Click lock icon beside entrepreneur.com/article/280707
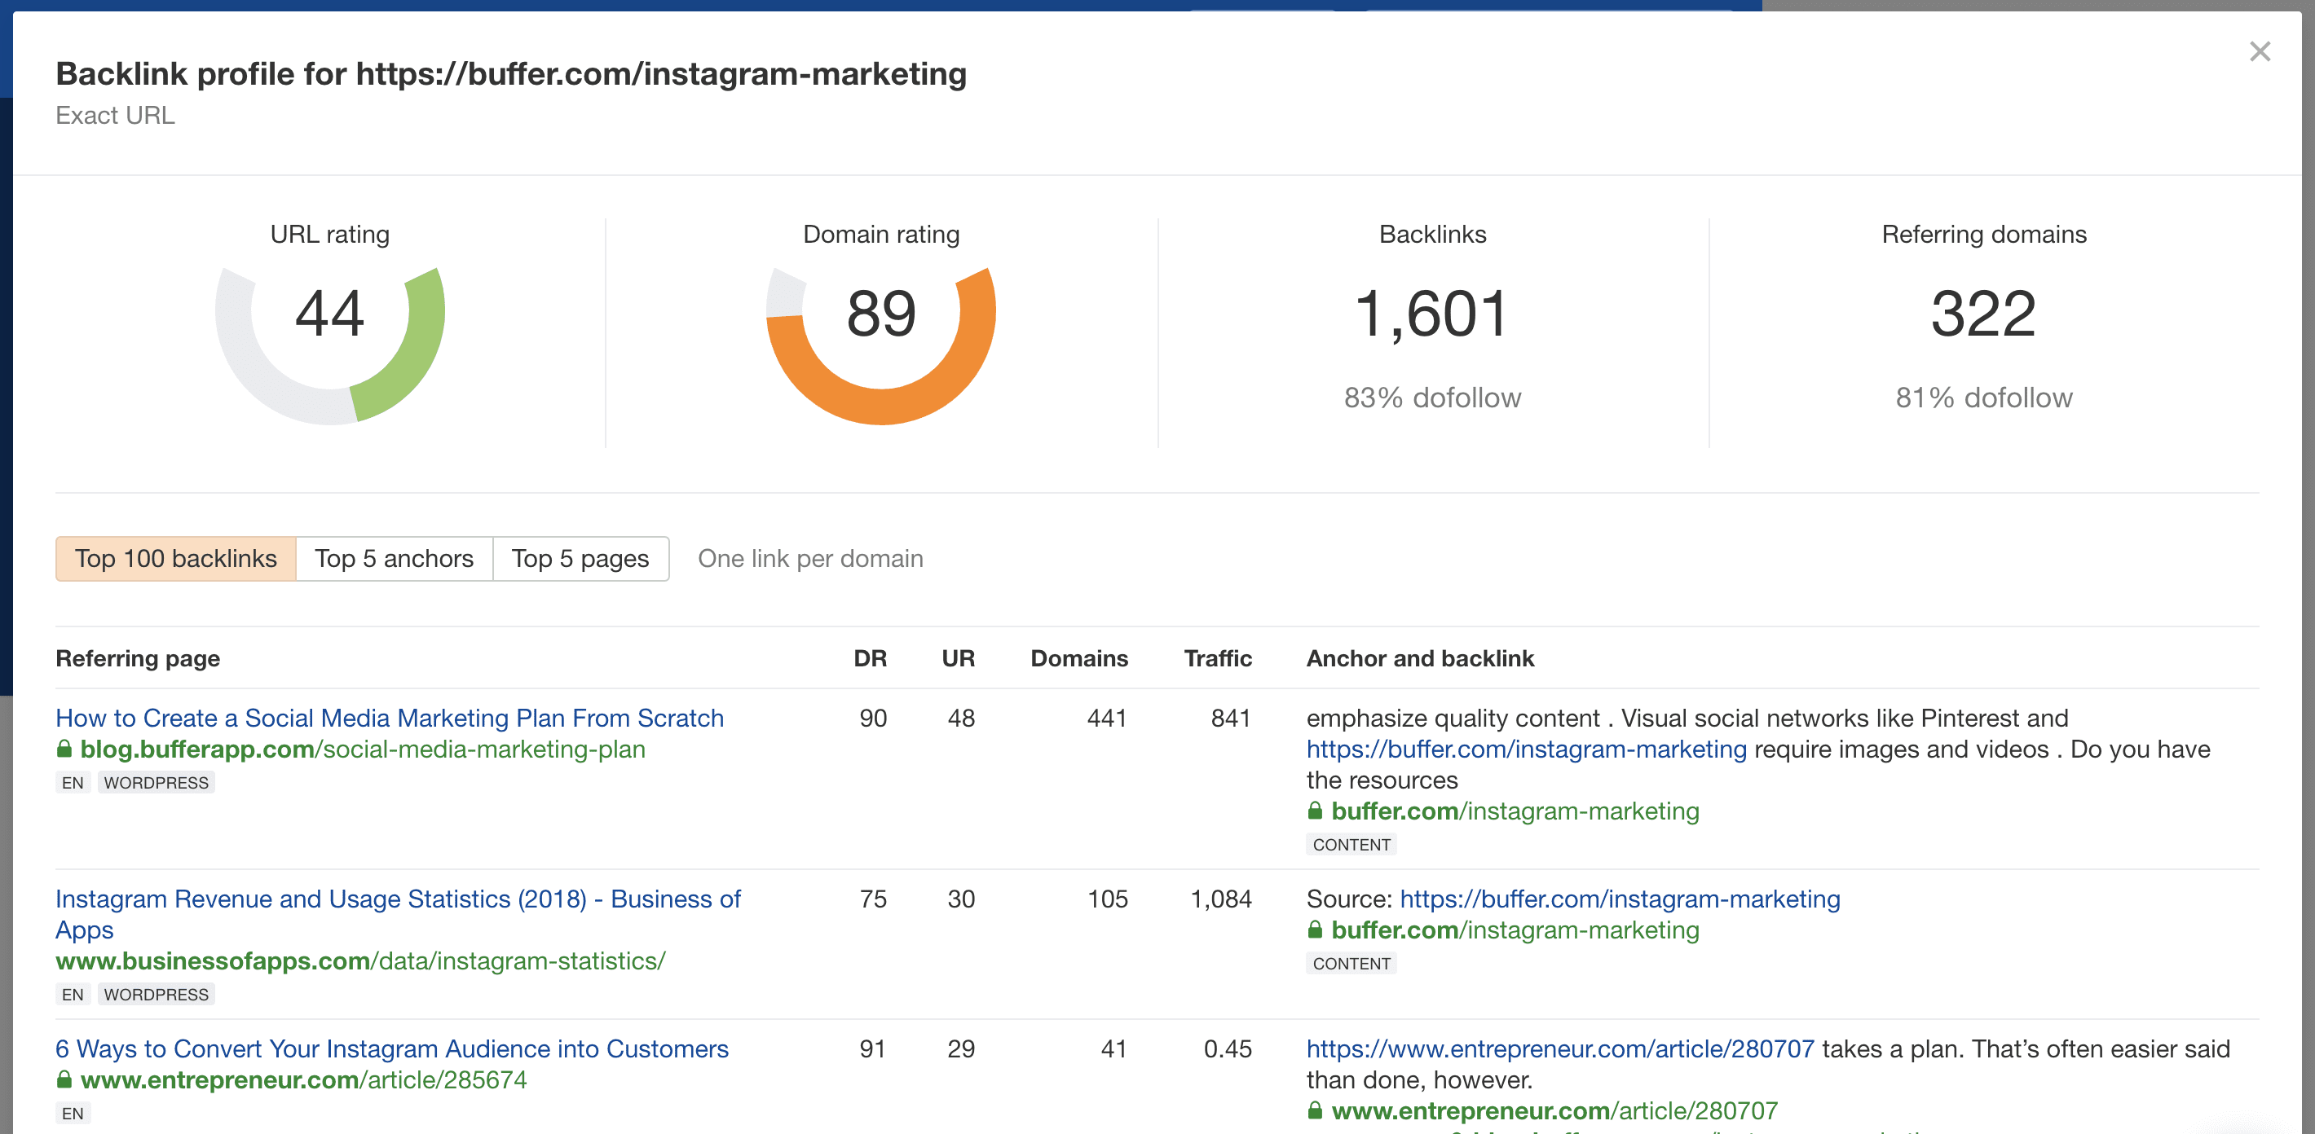 [1315, 1110]
